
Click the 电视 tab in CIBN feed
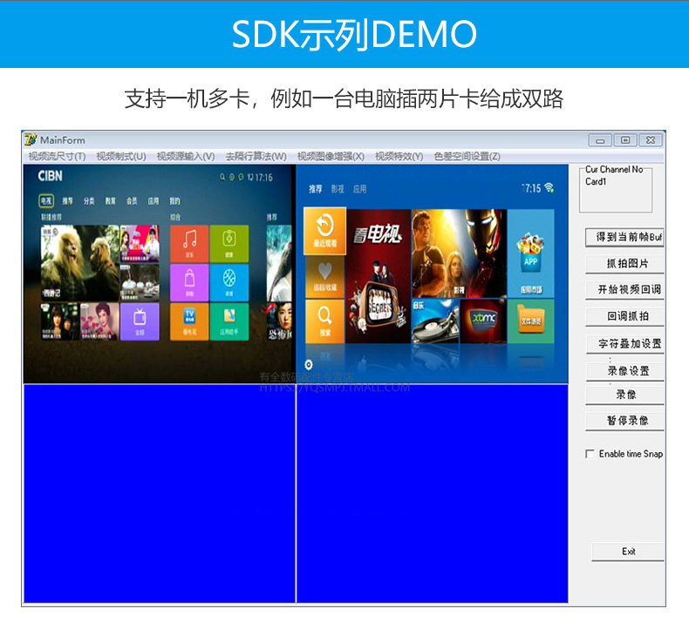coord(46,201)
